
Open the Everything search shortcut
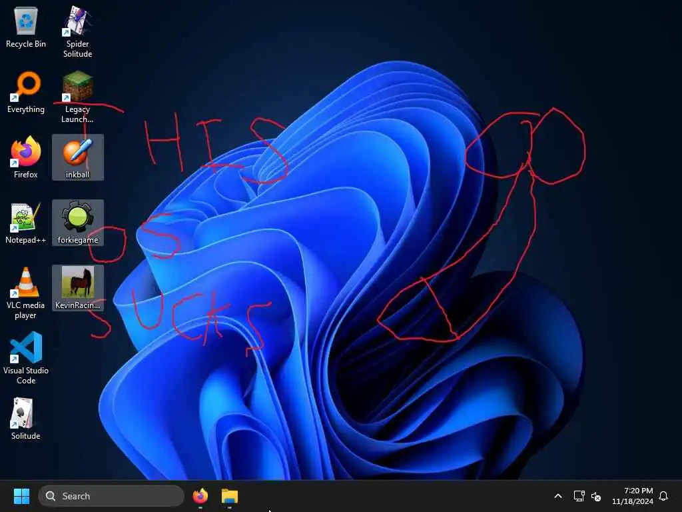(x=26, y=92)
